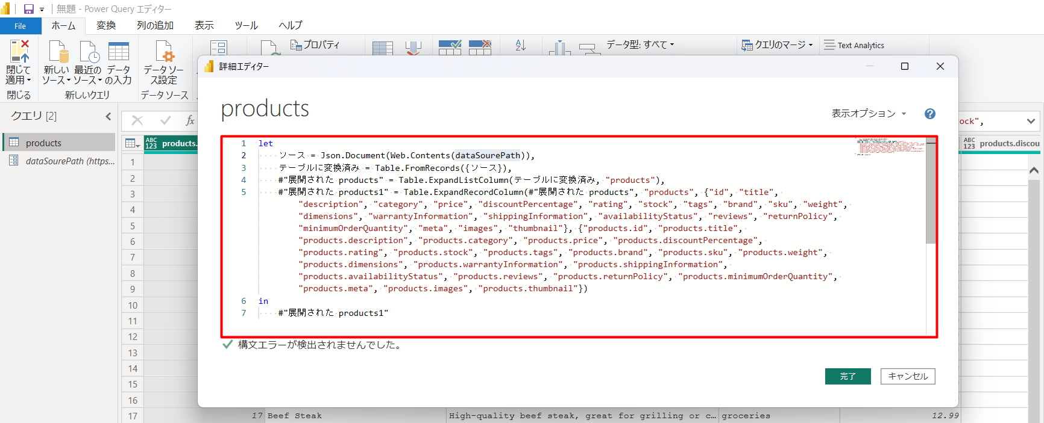Image resolution: width=1044 pixels, height=423 pixels.
Task: Open the データ型: すべて data type dropdown
Action: (x=640, y=45)
